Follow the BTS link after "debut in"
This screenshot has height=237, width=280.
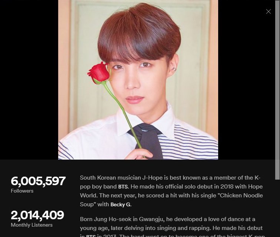click(91, 236)
